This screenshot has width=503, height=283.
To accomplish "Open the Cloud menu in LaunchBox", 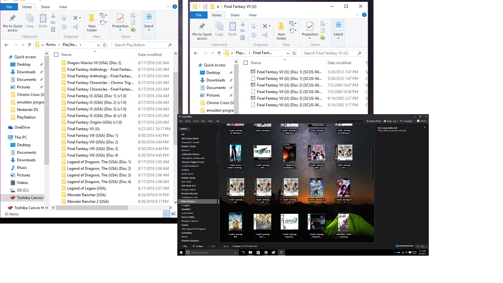I will click(196, 121).
